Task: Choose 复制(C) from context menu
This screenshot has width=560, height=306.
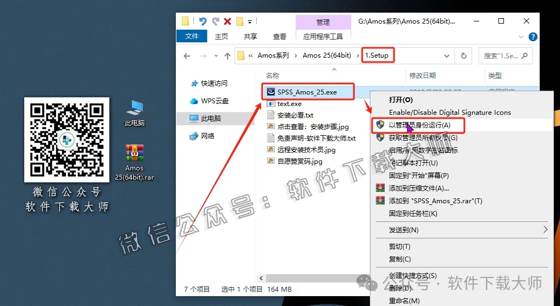Action: click(400, 259)
